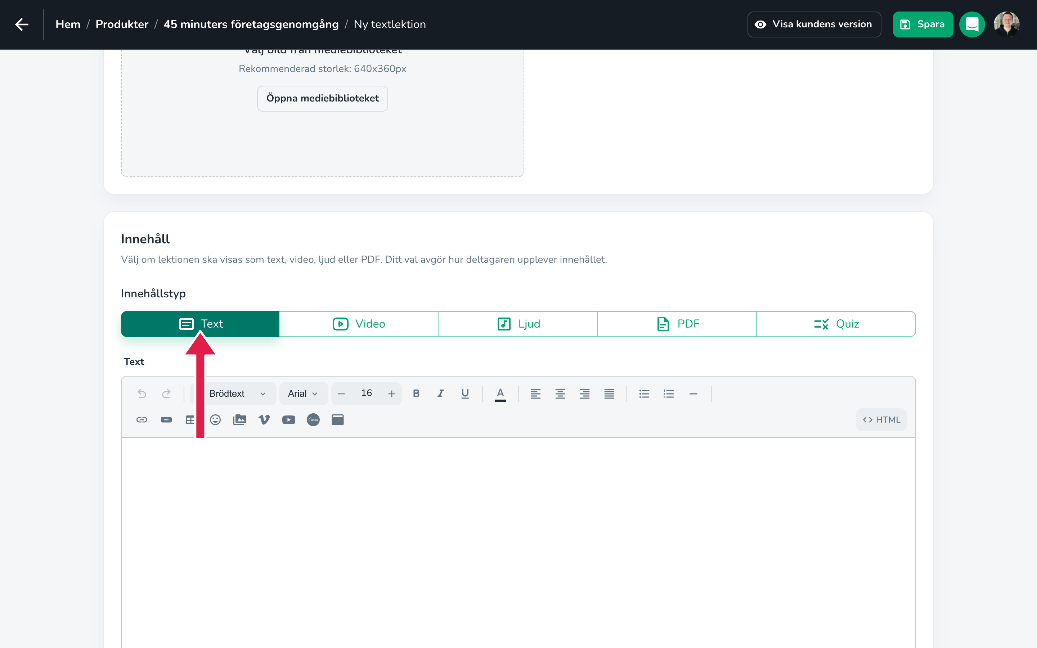Increase the font size
1037x648 pixels.
tap(392, 393)
